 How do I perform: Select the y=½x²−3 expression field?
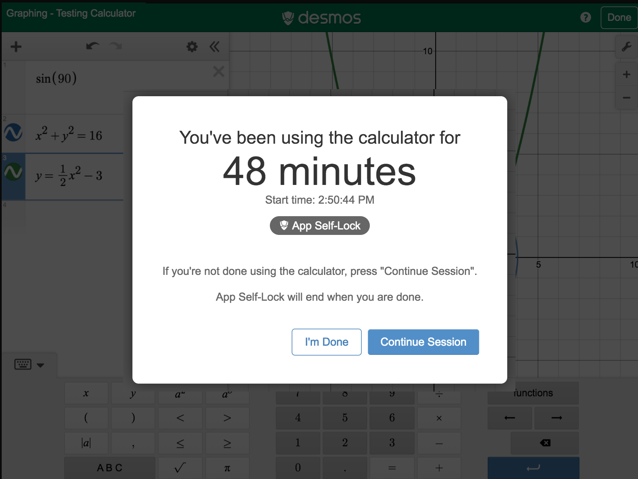tap(75, 176)
